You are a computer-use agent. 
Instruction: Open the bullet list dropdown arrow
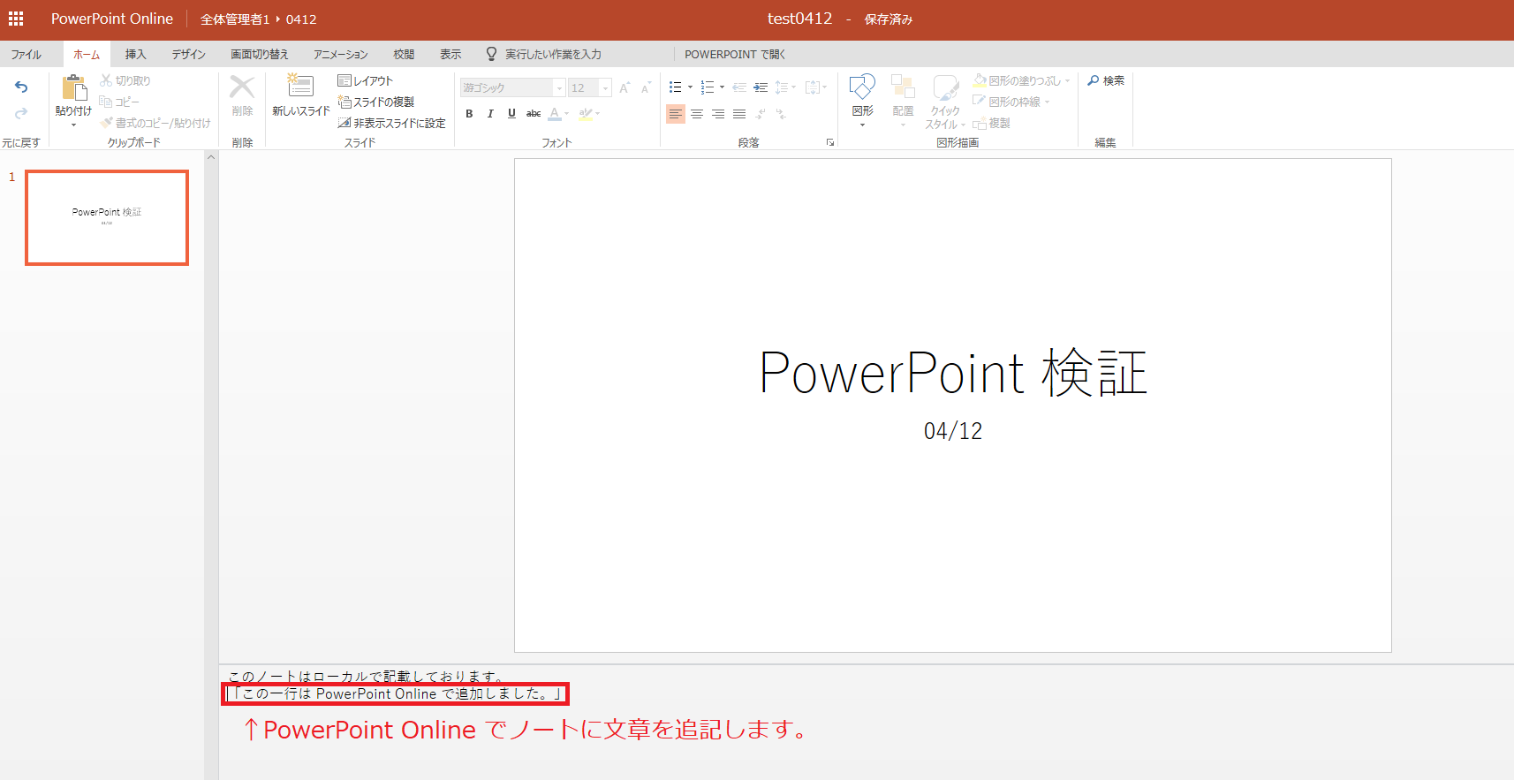coord(690,87)
